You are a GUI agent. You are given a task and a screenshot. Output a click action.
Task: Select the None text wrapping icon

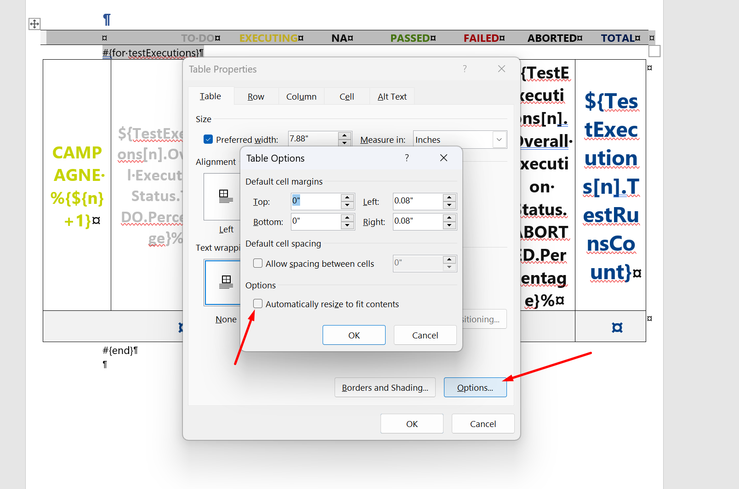[x=223, y=282]
